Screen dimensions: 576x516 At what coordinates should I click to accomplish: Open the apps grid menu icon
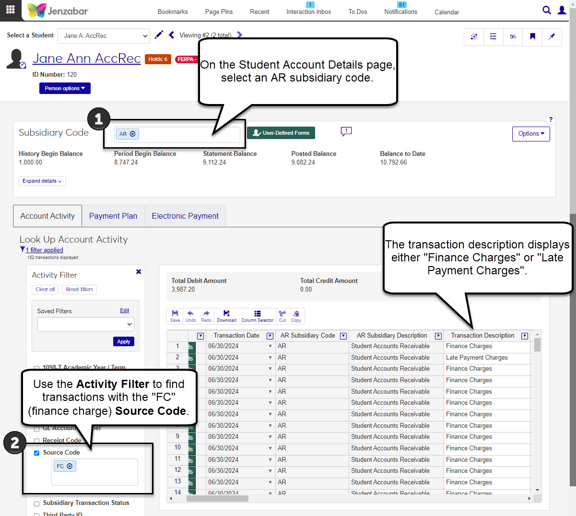click(x=11, y=10)
